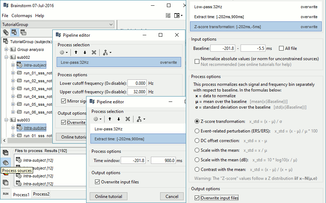Viewport: 326px width, 203px height.
Task: Select functional data by subjects view
Action: pyautogui.click(x=14, y=32)
